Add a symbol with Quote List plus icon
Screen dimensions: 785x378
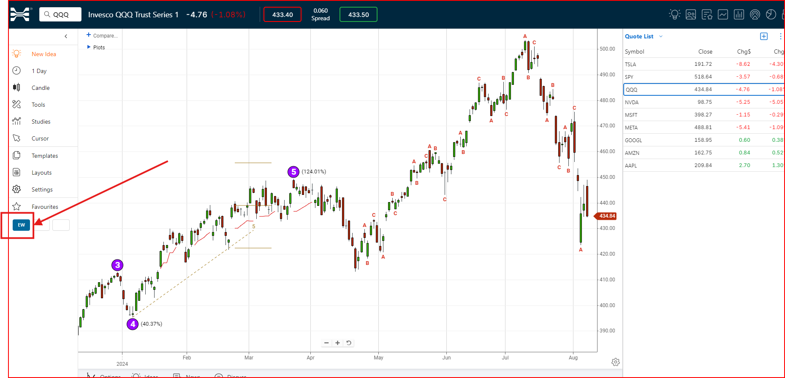pyautogui.click(x=763, y=36)
